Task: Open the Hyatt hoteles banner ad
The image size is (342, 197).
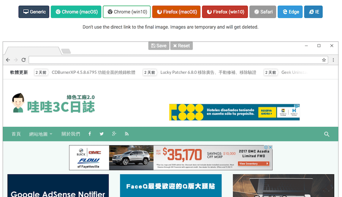Action: (234, 112)
